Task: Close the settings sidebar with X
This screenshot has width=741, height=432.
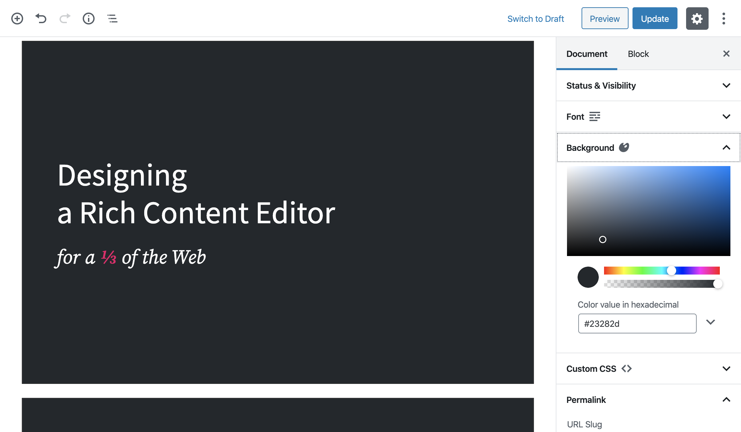Action: (x=726, y=54)
